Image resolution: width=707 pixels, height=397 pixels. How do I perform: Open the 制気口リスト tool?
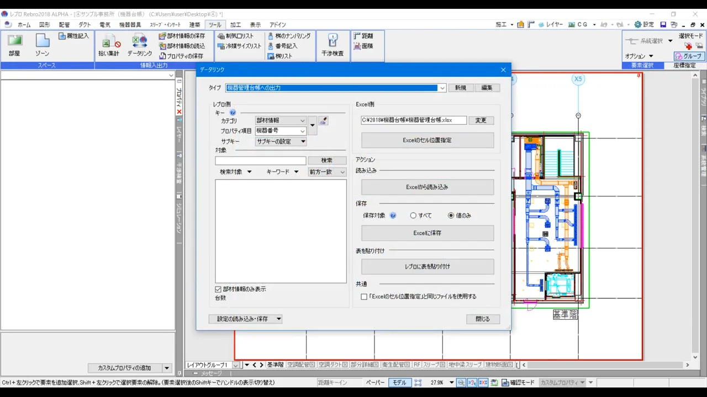(236, 36)
